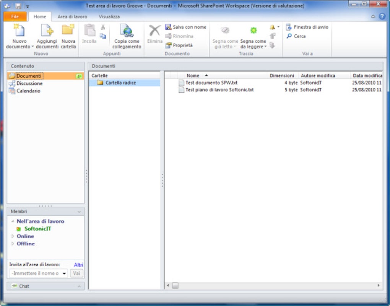This screenshot has width=390, height=306.
Task: Click the scrollbar left arrow
Action: coord(168,286)
